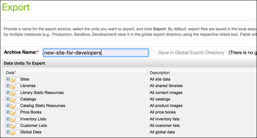Expand the Libraries tree node
The height and width of the screenshot is (138, 257).
click(x=8, y=85)
